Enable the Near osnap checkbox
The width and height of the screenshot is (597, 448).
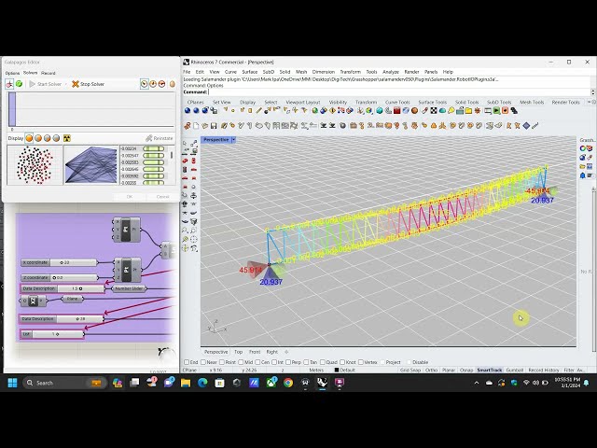pos(203,362)
